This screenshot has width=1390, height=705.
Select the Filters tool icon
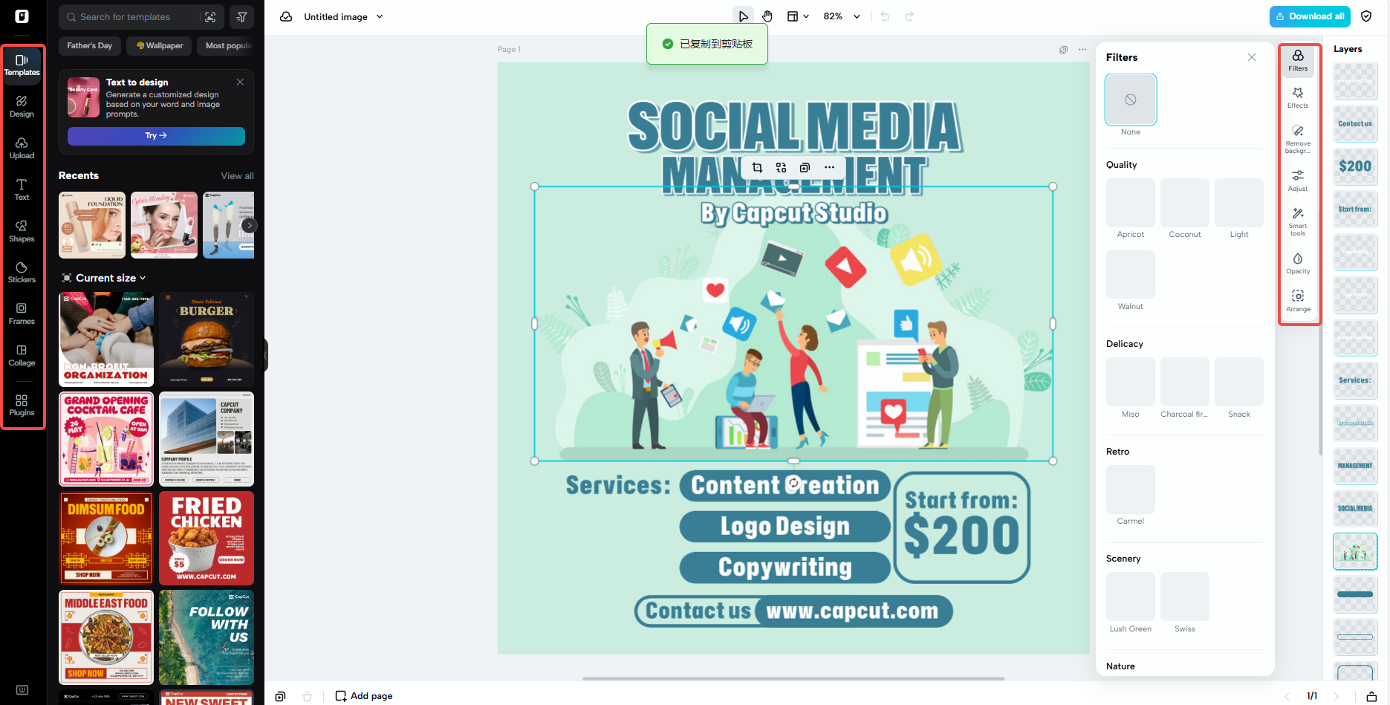coord(1298,60)
